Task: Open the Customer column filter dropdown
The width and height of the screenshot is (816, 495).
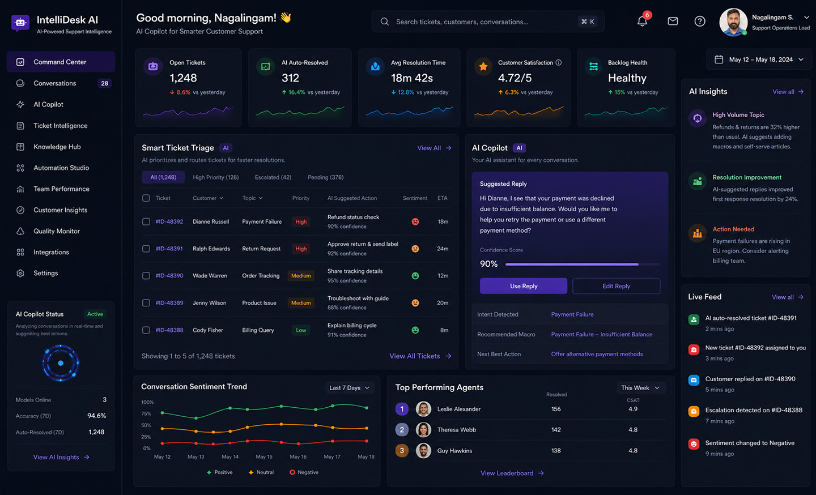Action: [x=208, y=198]
